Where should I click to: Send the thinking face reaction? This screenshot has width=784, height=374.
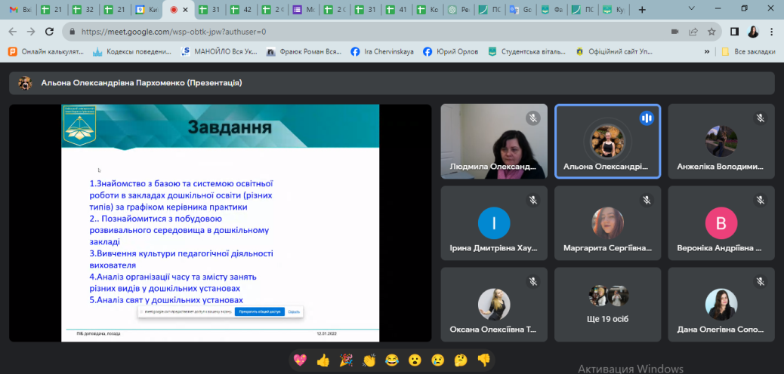(x=460, y=360)
